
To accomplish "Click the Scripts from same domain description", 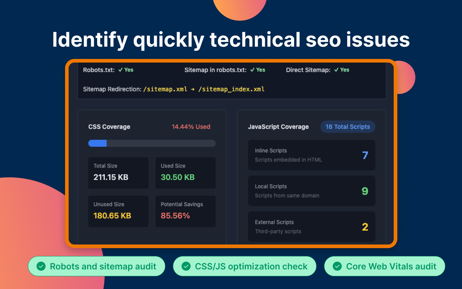I will [x=287, y=195].
